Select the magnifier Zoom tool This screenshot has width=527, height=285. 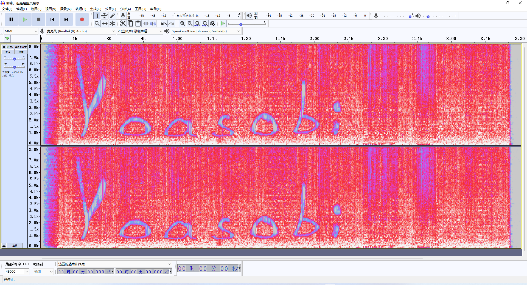pyautogui.click(x=97, y=24)
